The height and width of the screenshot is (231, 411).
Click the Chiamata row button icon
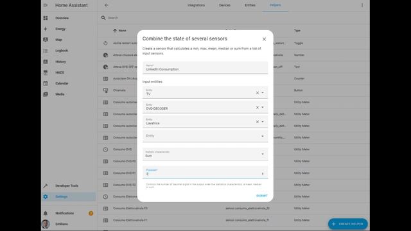[105, 90]
